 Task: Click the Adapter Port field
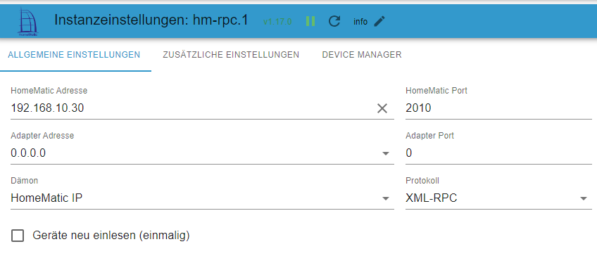tap(498, 153)
